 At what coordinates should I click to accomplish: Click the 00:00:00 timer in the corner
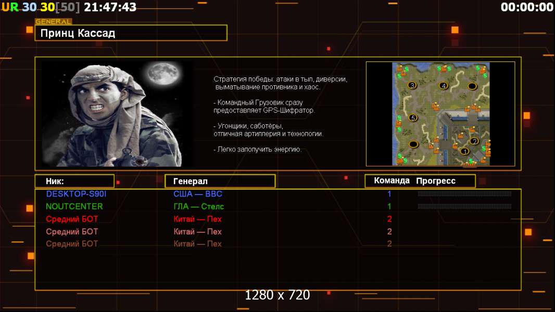(527, 7)
